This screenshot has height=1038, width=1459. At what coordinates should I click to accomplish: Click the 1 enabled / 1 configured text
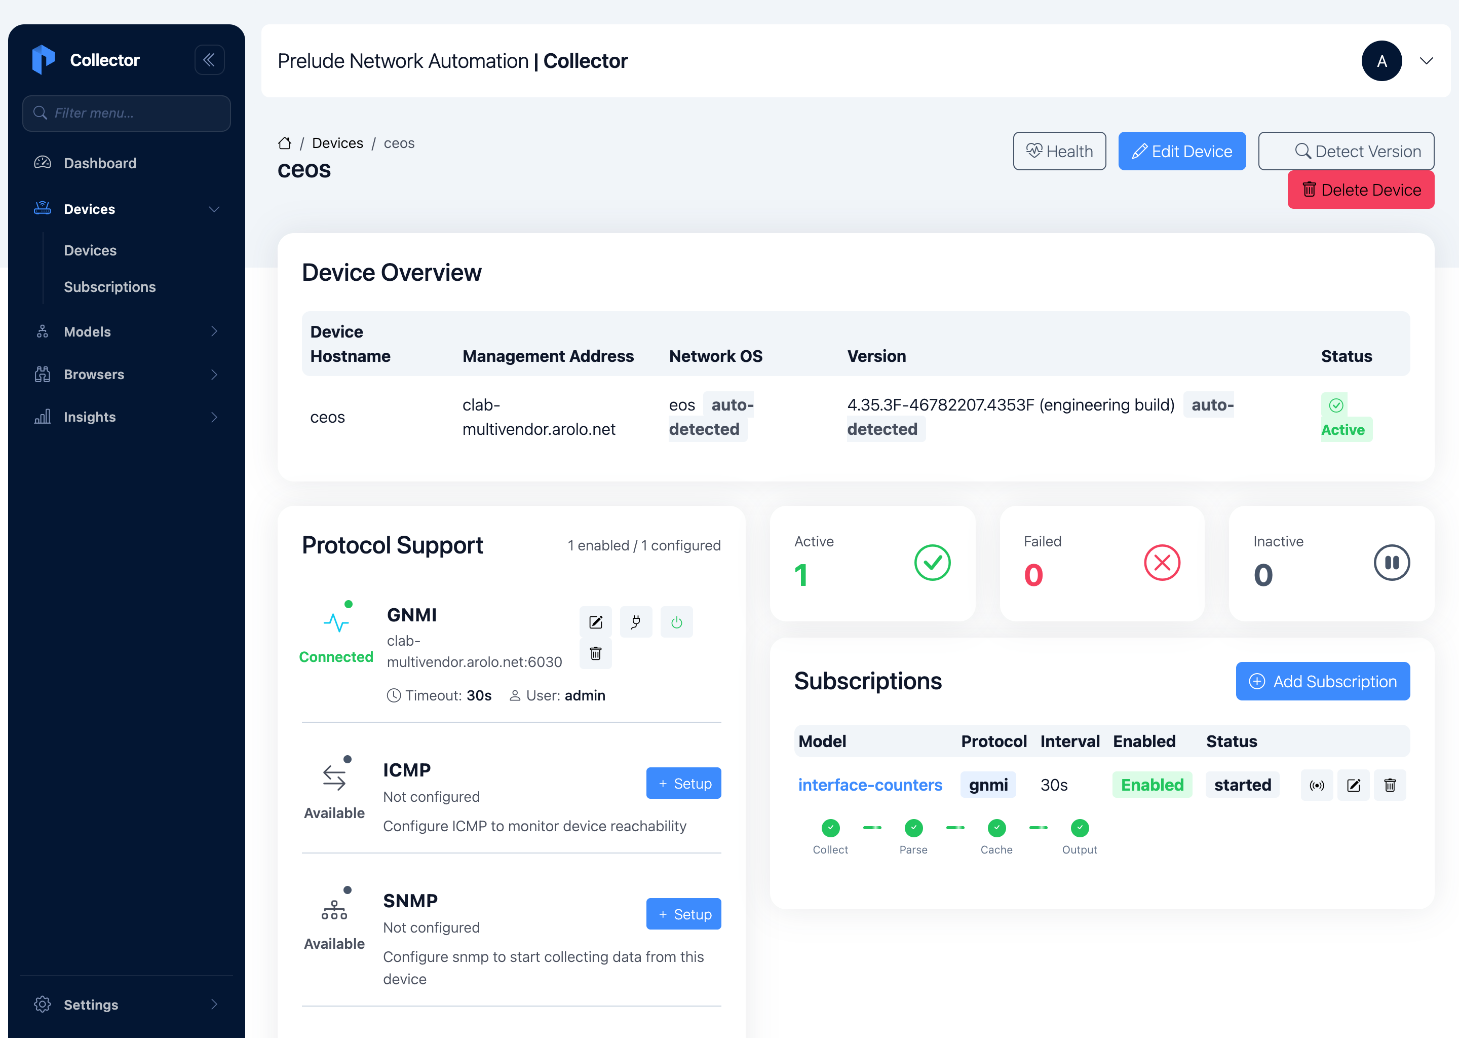click(x=644, y=545)
